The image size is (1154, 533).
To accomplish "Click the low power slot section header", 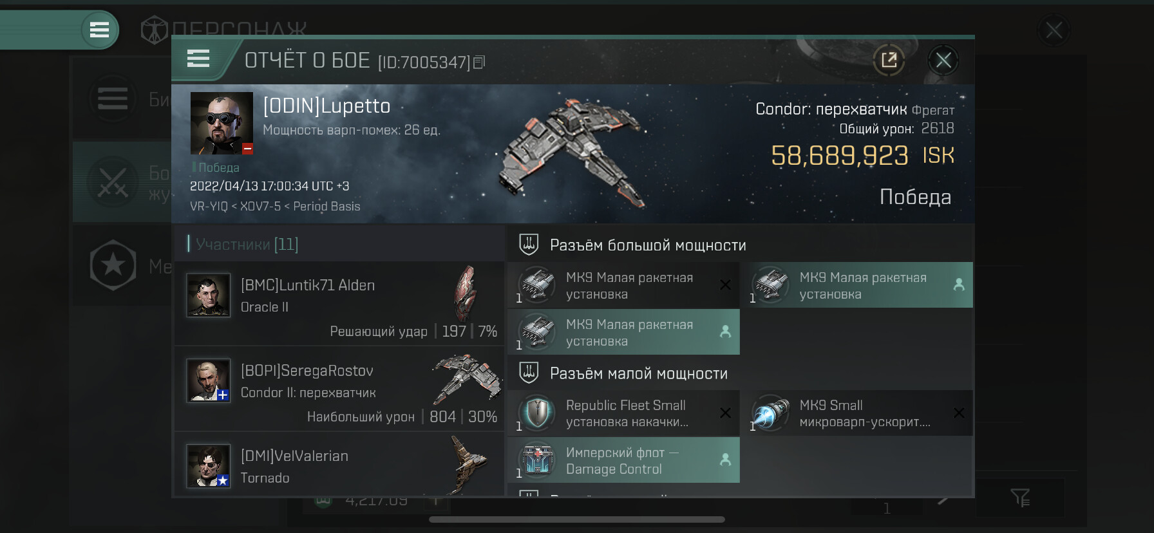I will [740, 373].
